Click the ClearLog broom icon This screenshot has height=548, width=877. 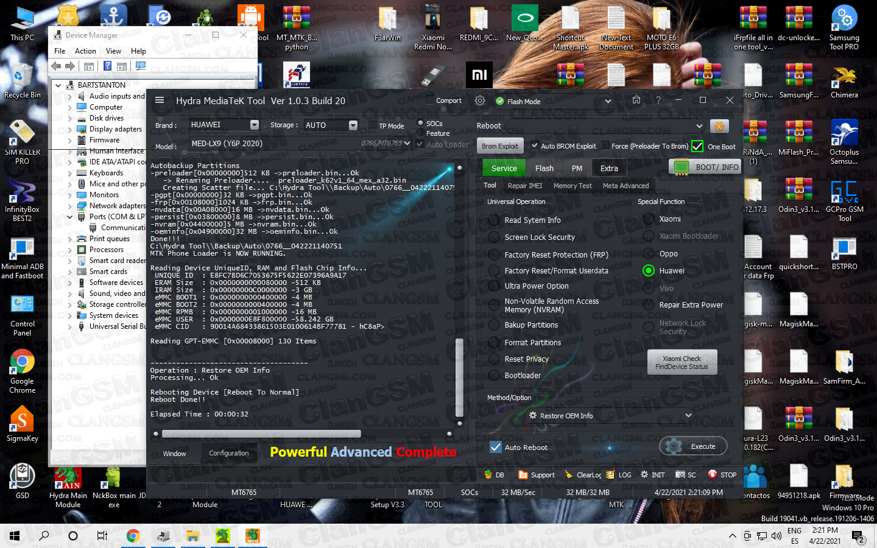point(569,474)
